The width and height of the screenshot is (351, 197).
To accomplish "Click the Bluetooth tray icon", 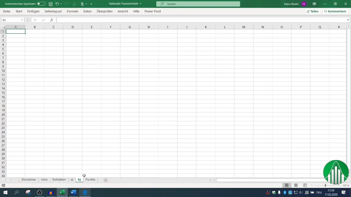I will 285,193.
